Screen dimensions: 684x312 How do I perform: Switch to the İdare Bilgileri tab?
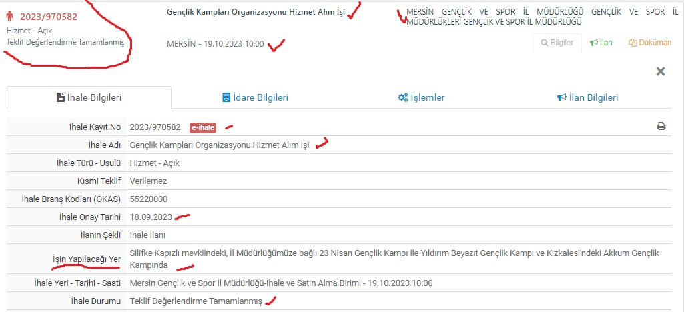pyautogui.click(x=255, y=97)
